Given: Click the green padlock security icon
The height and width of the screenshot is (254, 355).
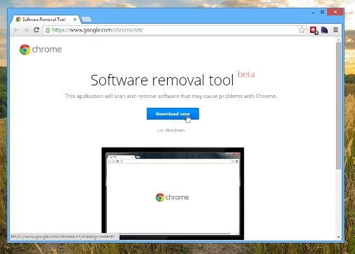Looking at the screenshot, I should (48, 30).
